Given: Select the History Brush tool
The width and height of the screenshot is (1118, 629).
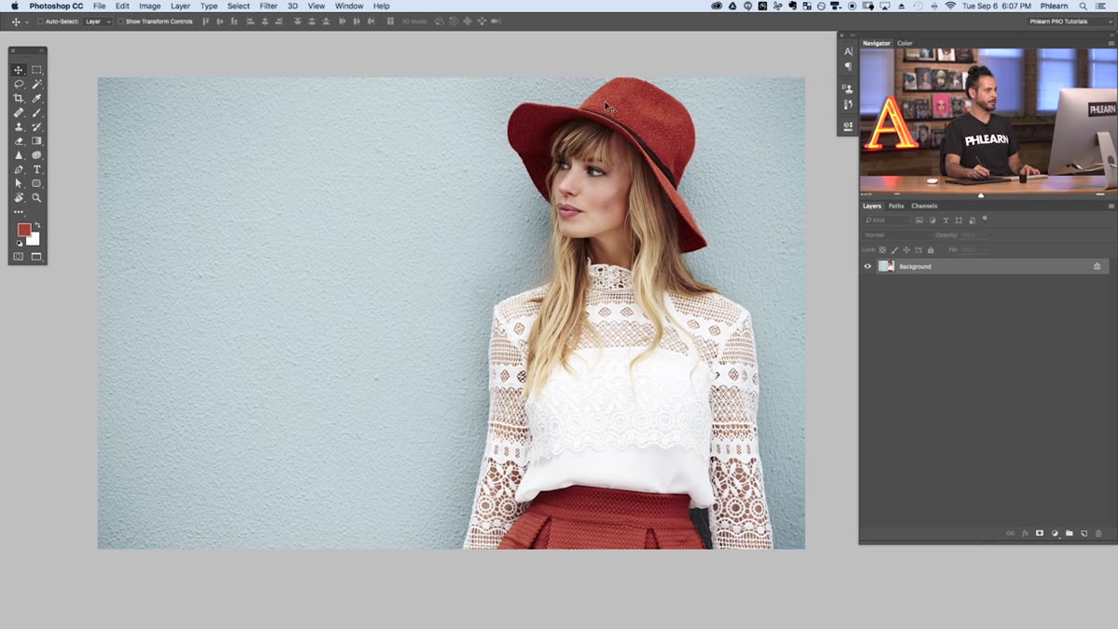Looking at the screenshot, I should 36,127.
